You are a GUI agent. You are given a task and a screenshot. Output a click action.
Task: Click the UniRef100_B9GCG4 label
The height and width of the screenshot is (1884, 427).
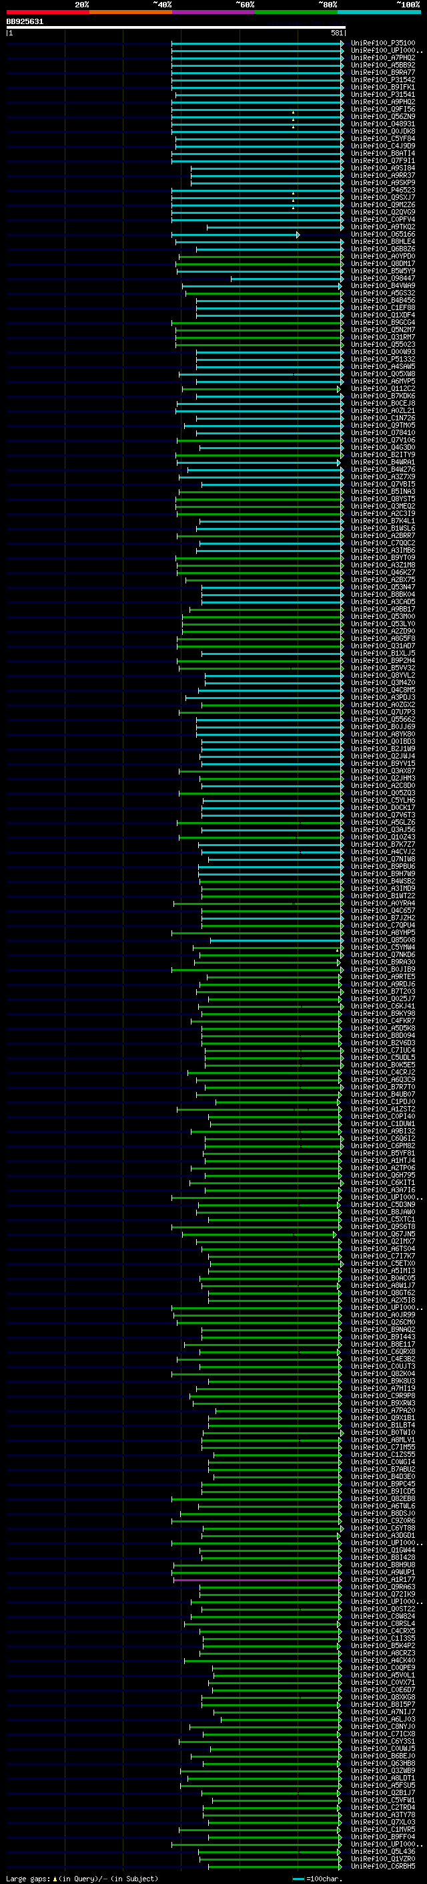(382, 323)
